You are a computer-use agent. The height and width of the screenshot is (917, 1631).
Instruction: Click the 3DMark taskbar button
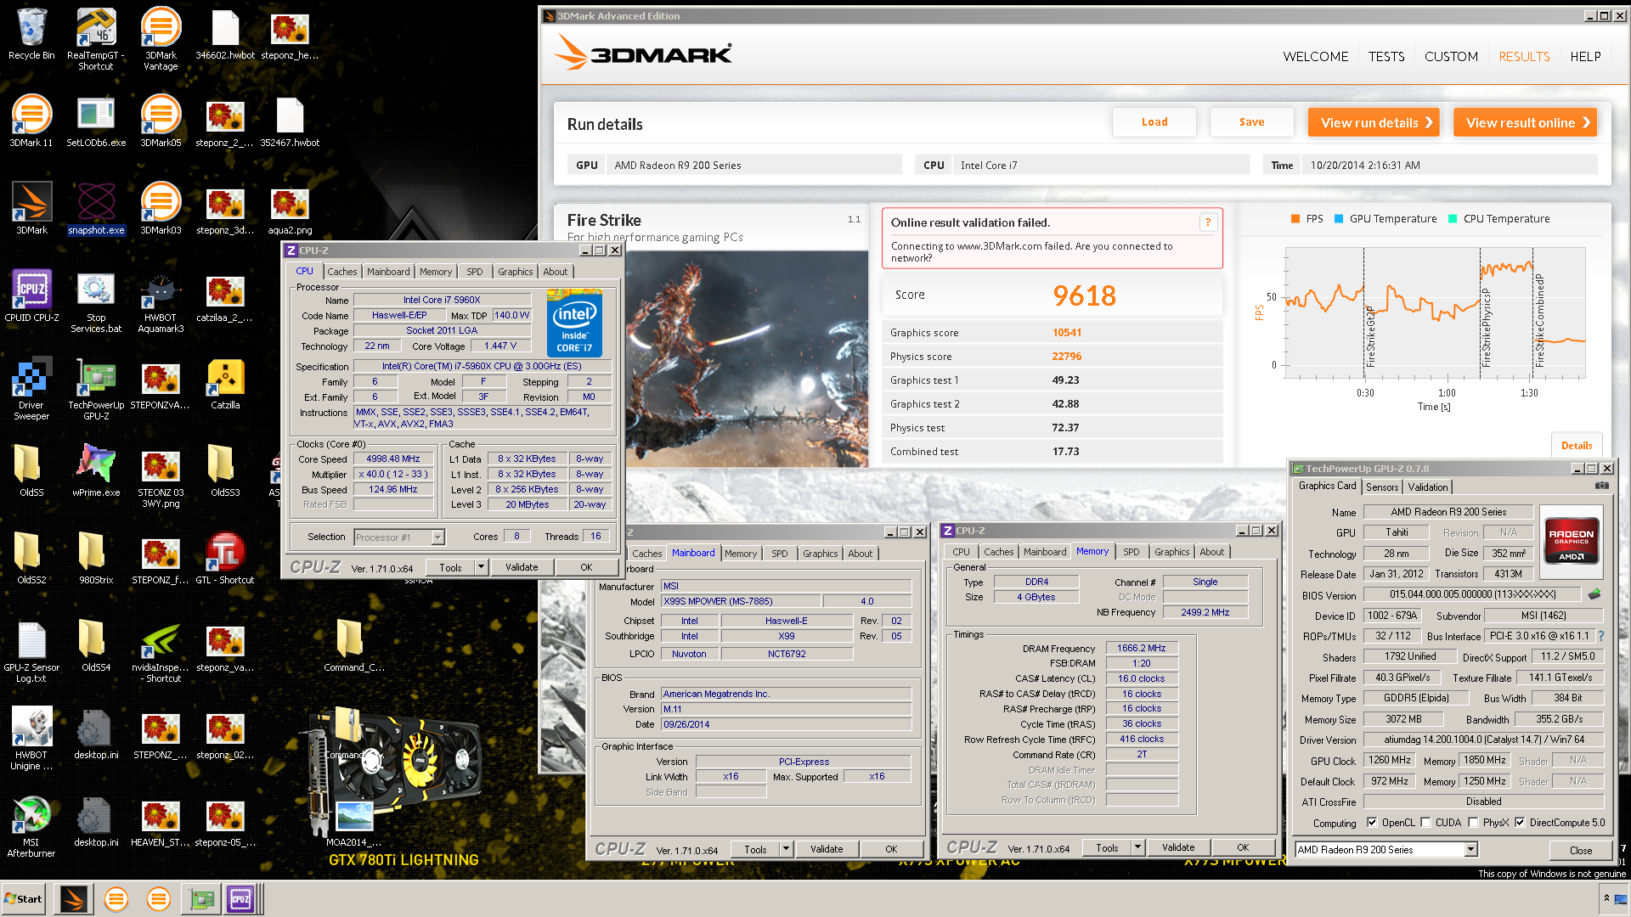point(74,898)
